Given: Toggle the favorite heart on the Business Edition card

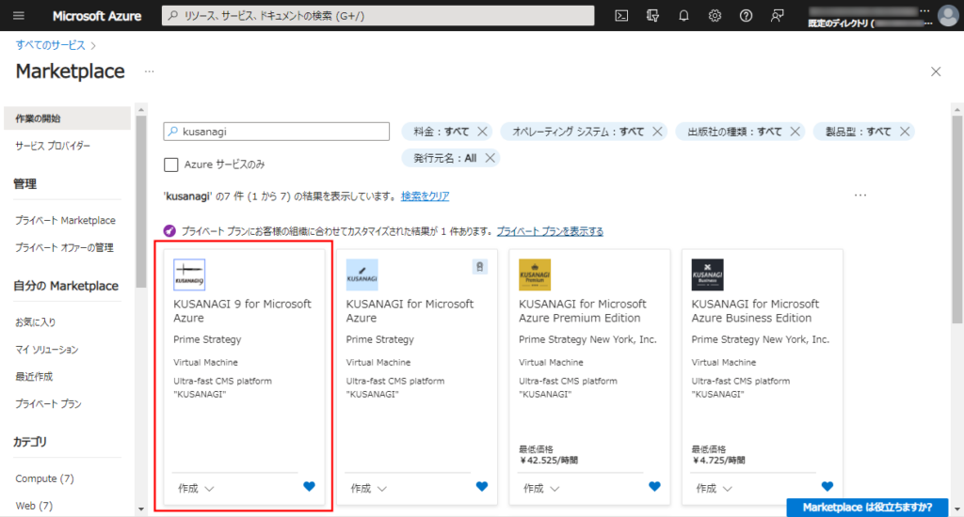Looking at the screenshot, I should point(827,487).
